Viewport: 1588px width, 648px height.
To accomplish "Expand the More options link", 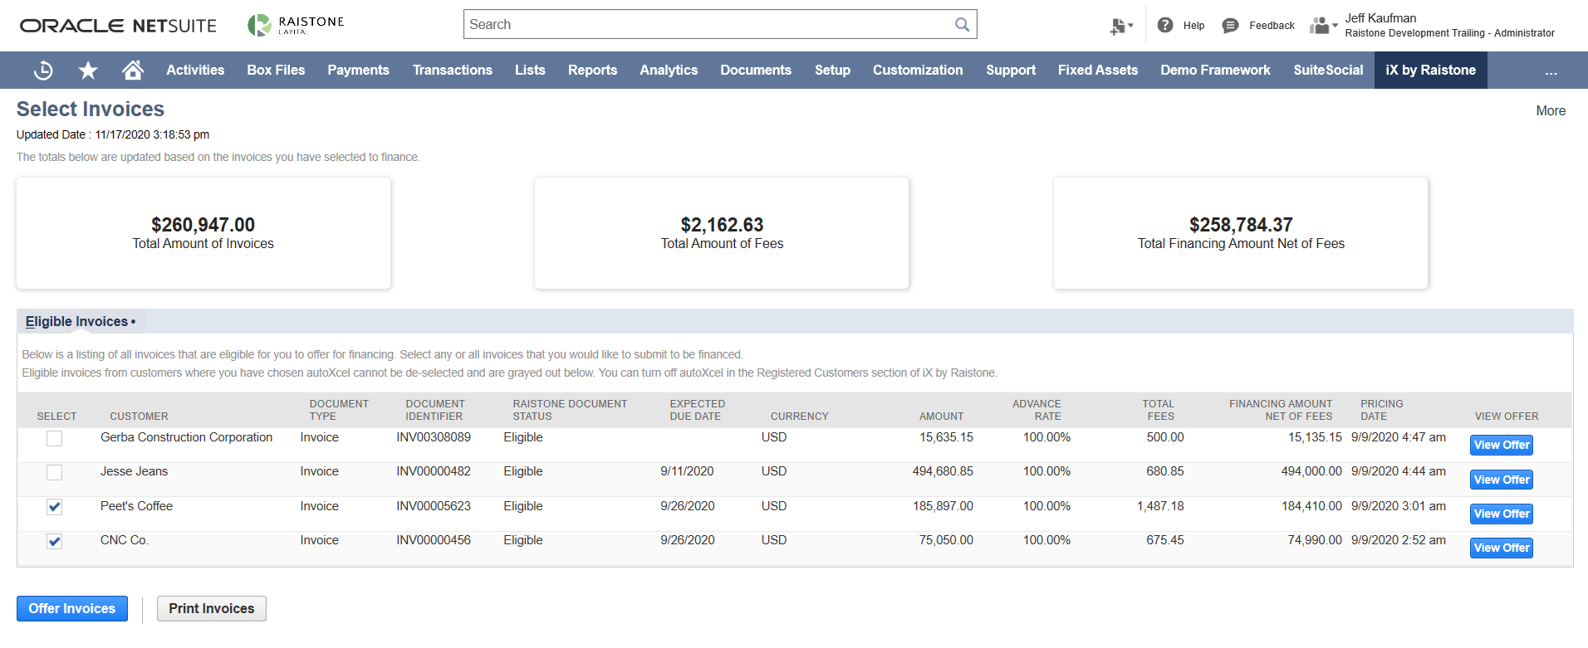I will [x=1550, y=110].
